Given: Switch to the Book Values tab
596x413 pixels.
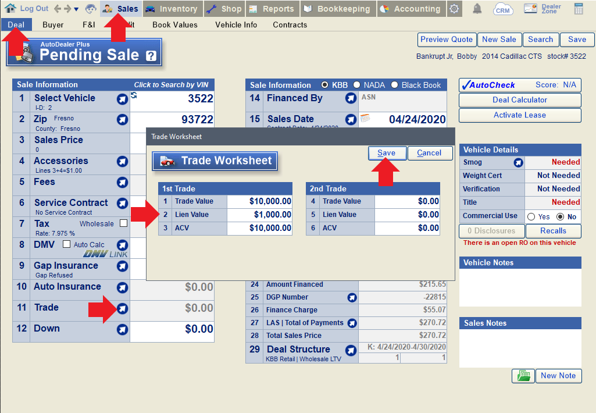Looking at the screenshot, I should pos(175,24).
